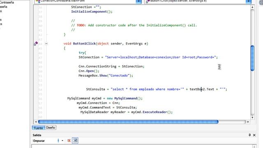Collapse the Button1Click method fold marker
This screenshot has width=263, height=148.
[46, 44]
